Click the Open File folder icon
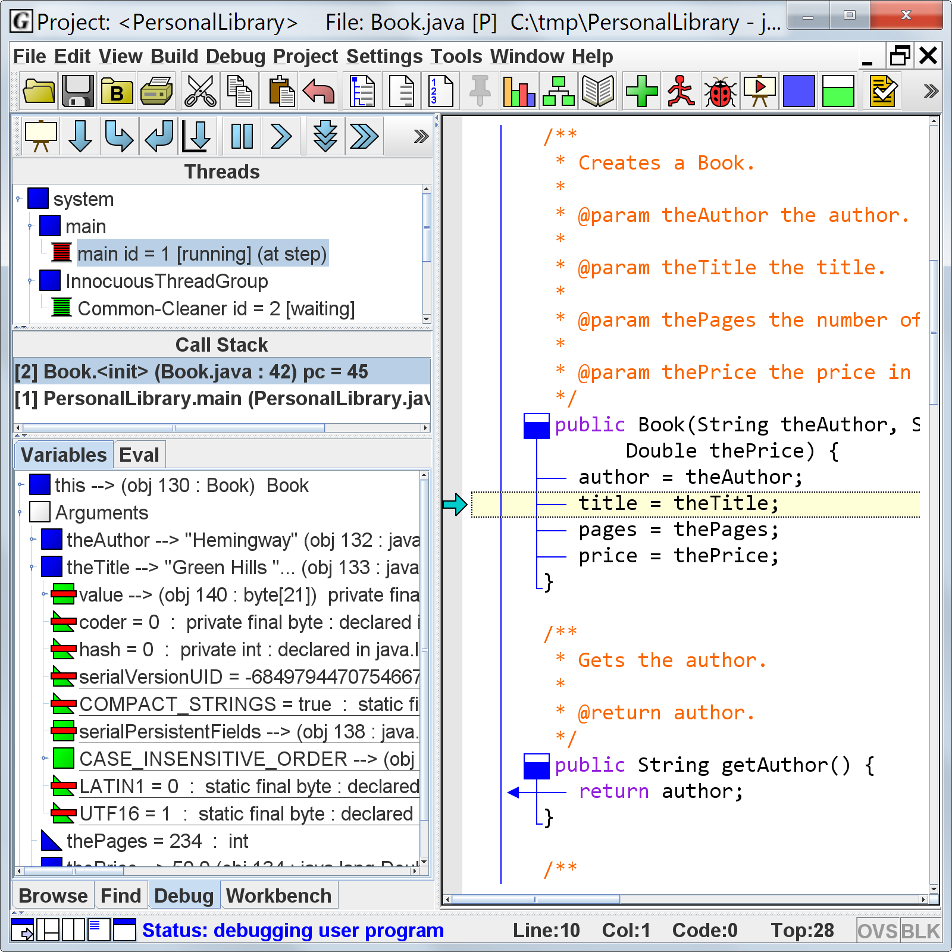 coord(39,92)
